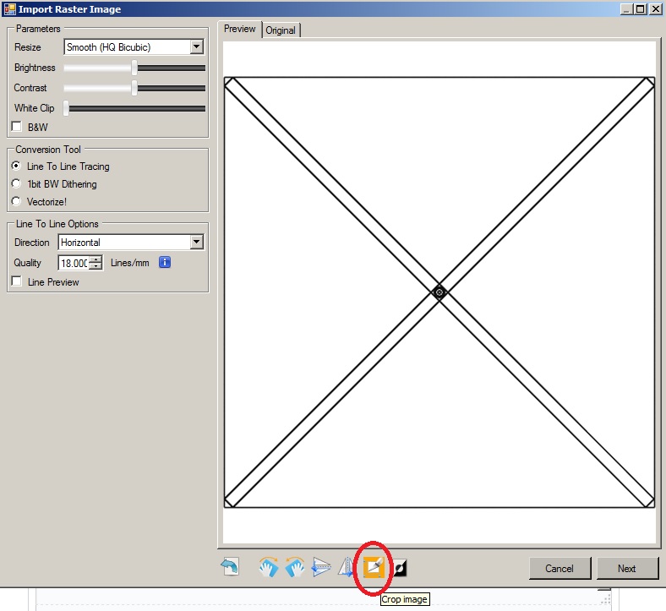Image resolution: width=666 pixels, height=611 pixels.
Task: Rotate the image counter-clockwise with the hand icon
Action: [x=295, y=567]
